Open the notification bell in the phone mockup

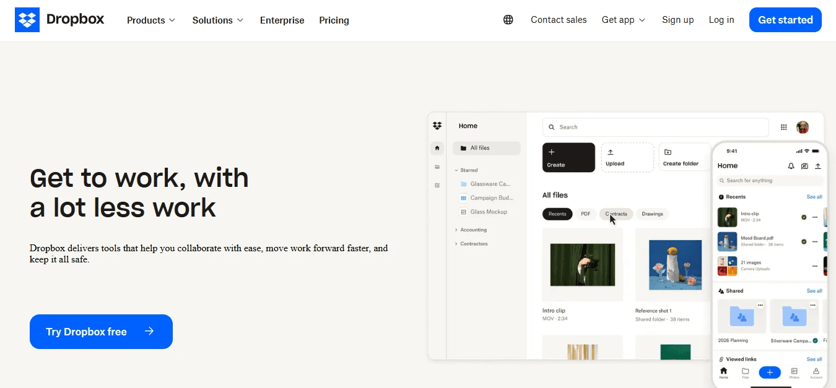(791, 166)
